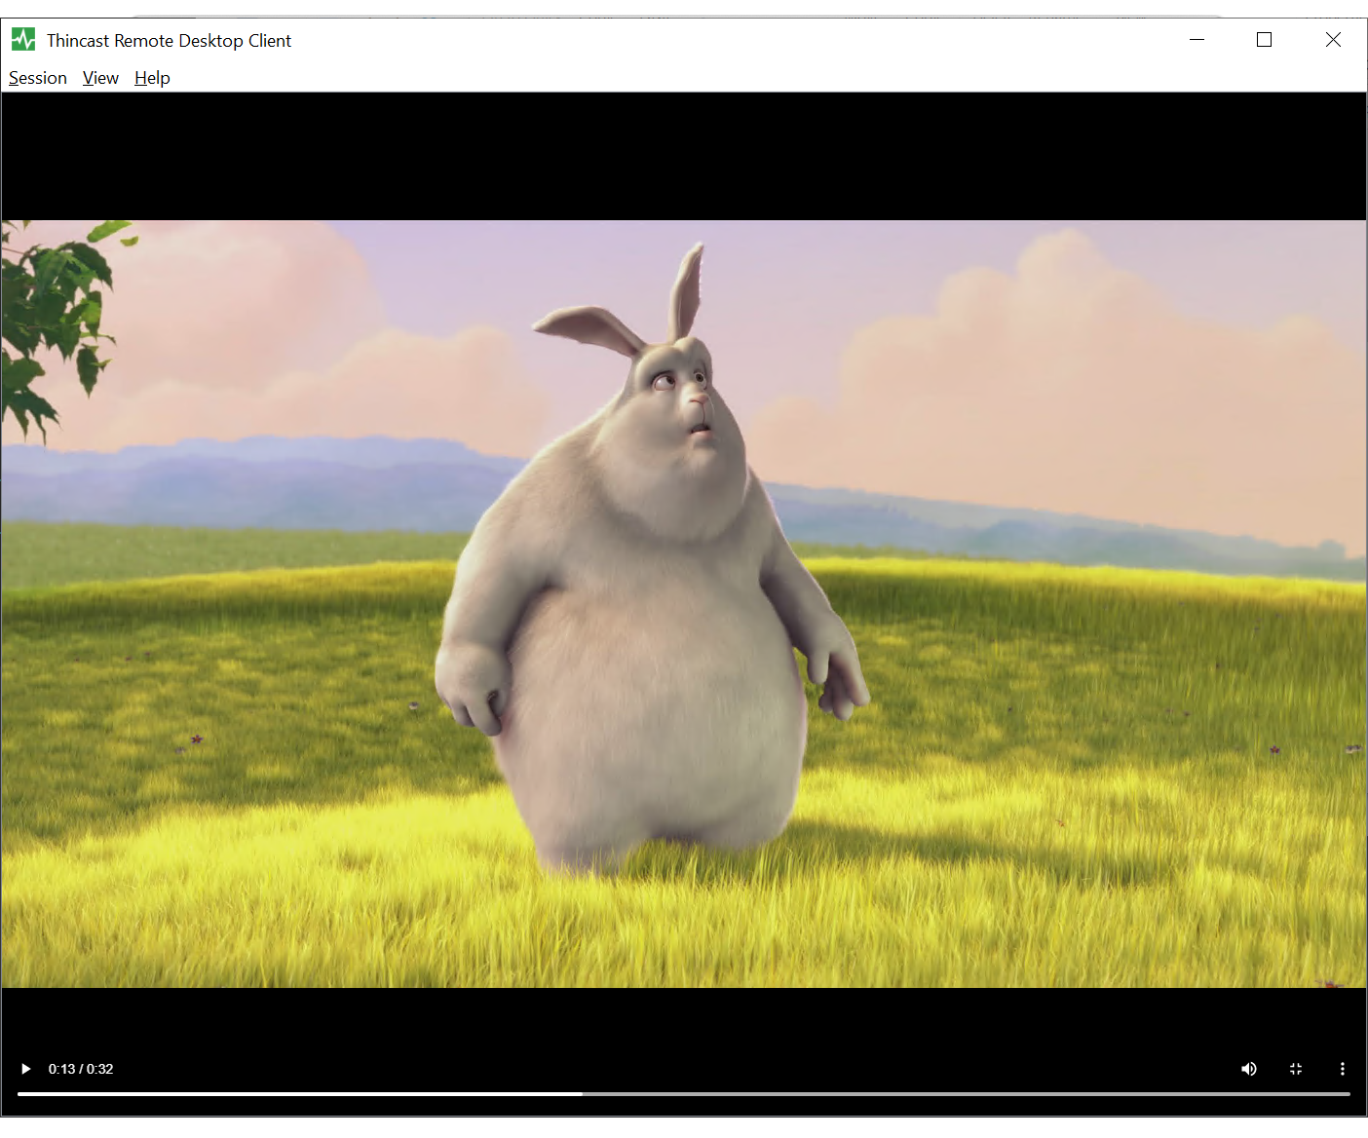Open the View menu

[x=100, y=78]
